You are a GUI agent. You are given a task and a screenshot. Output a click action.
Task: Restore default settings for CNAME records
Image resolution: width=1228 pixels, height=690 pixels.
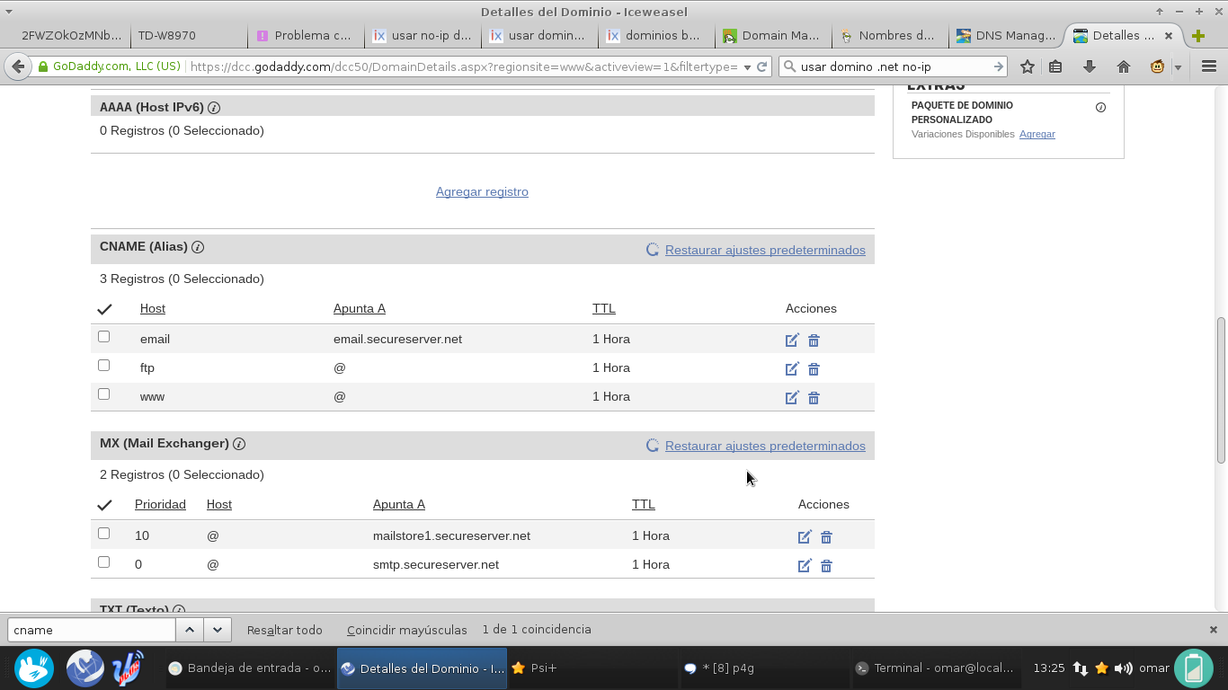(765, 250)
